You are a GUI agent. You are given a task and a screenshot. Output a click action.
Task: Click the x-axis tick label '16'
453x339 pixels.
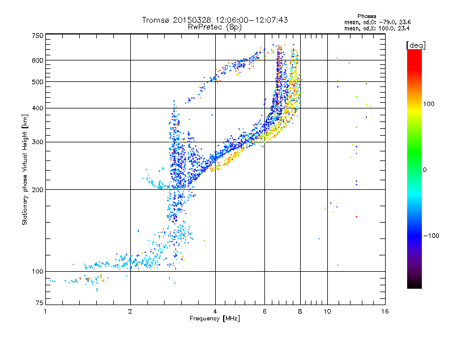pyautogui.click(x=385, y=311)
